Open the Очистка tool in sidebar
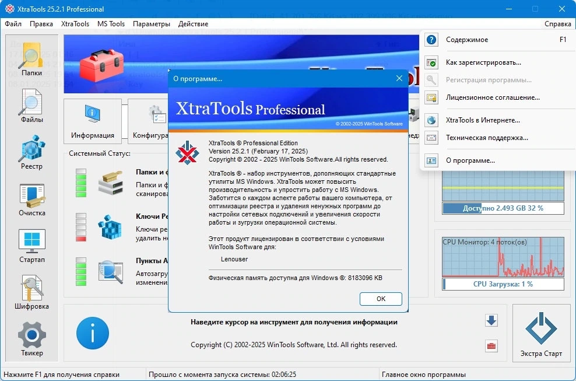Viewport: 576px width, 381px height. 32,200
